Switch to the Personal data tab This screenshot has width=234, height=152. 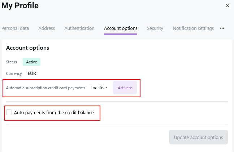(x=15, y=28)
